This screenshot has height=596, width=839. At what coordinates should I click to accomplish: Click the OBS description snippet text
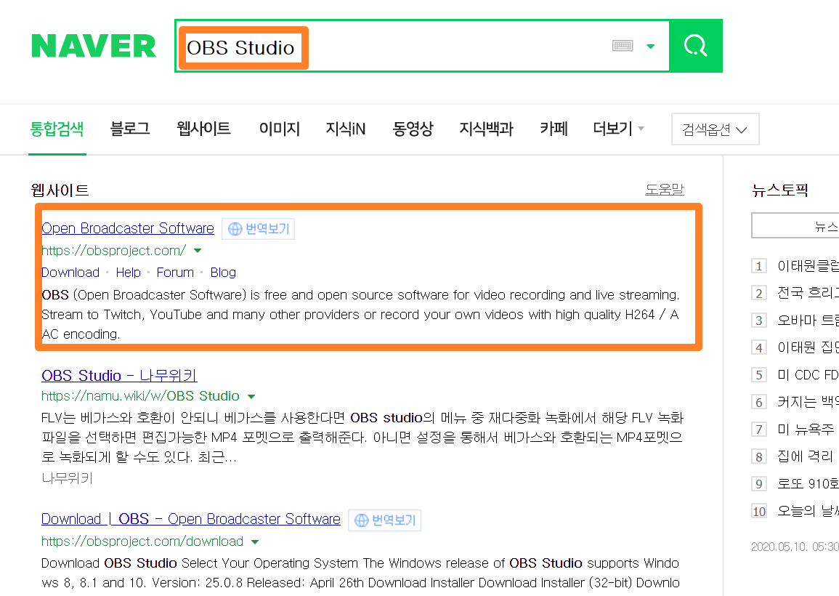pyautogui.click(x=360, y=314)
